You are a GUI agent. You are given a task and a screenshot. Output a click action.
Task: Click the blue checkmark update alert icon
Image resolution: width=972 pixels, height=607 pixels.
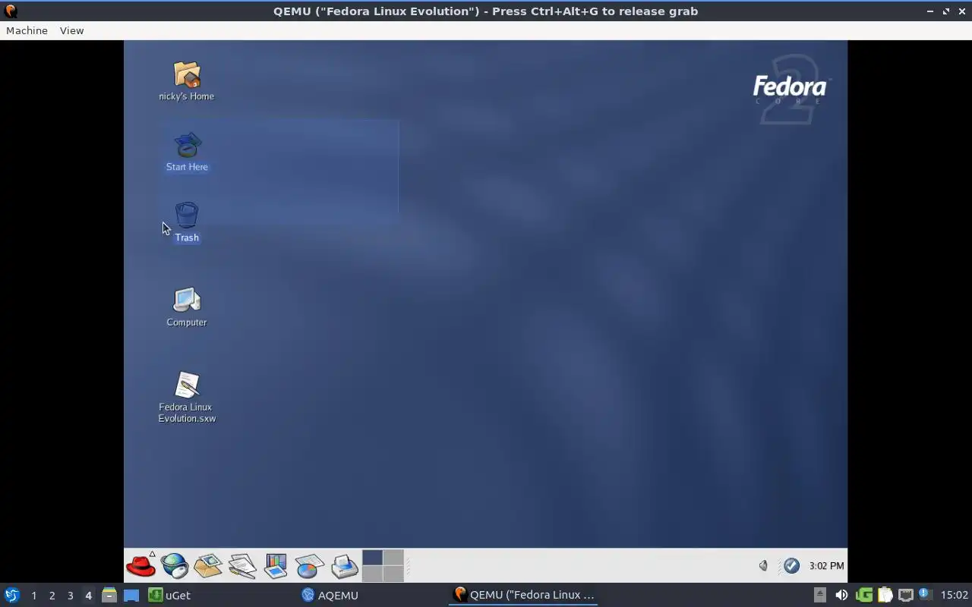click(791, 565)
